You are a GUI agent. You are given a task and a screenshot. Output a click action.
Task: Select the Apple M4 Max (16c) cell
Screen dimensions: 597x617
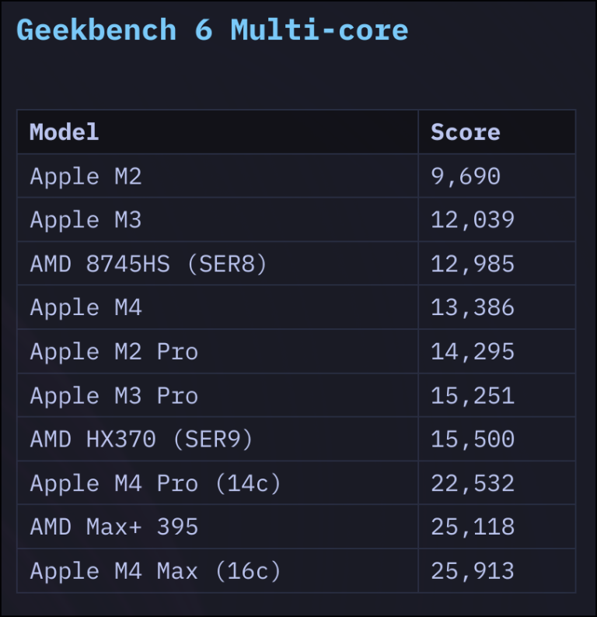(155, 572)
